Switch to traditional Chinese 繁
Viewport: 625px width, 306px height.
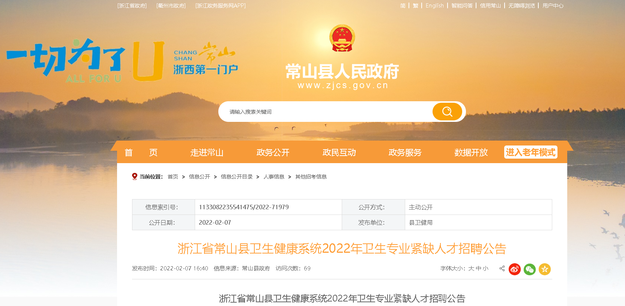pos(416,6)
